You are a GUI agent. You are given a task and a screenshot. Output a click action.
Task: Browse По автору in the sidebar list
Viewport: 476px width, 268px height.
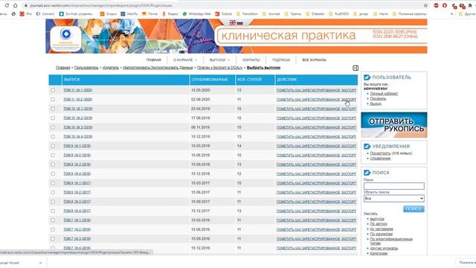pos(379,223)
